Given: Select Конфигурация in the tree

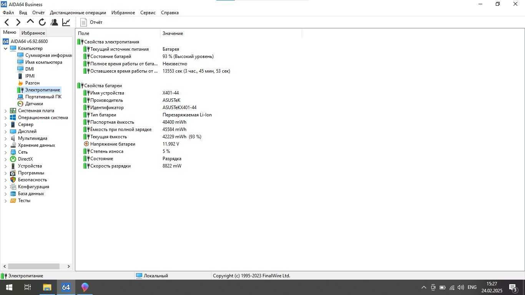Looking at the screenshot, I should [33, 187].
